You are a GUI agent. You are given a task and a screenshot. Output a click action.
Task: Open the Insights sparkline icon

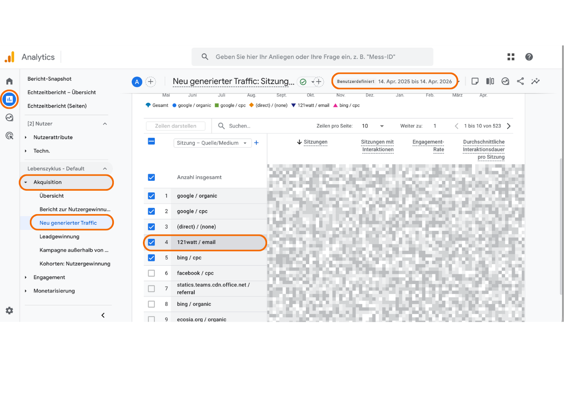[x=535, y=81]
